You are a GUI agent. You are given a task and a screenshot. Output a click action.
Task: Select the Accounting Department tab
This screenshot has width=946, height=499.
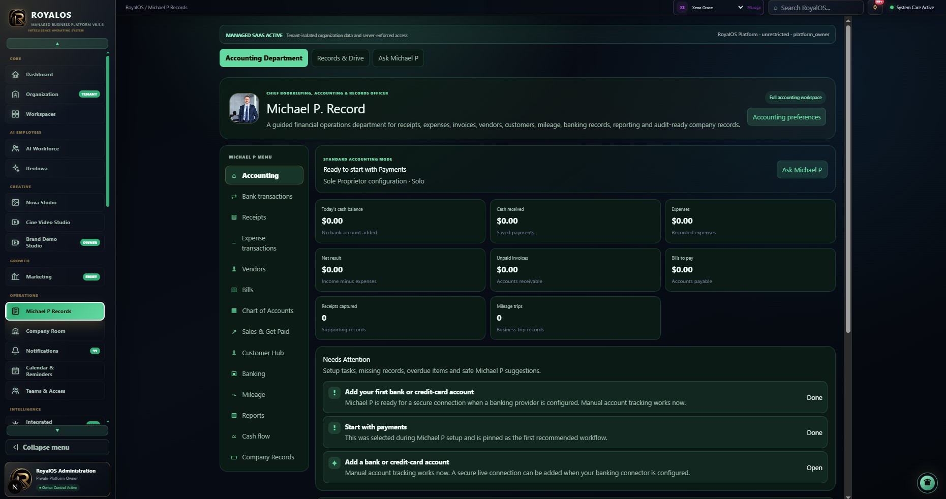(264, 58)
